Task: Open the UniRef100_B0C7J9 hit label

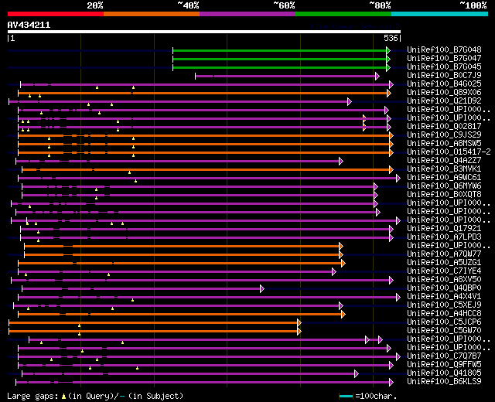Action: [444, 76]
